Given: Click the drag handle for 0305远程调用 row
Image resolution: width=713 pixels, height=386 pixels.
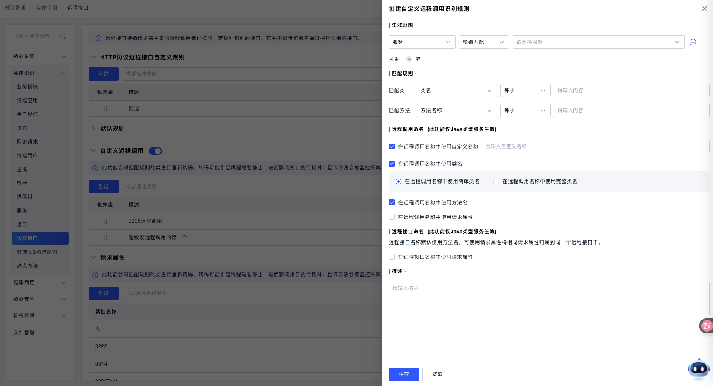Looking at the screenshot, I should coord(105,221).
